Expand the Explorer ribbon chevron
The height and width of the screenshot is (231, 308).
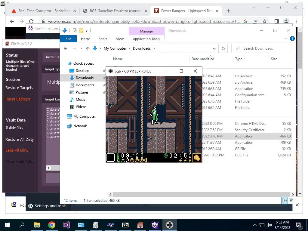286,39
